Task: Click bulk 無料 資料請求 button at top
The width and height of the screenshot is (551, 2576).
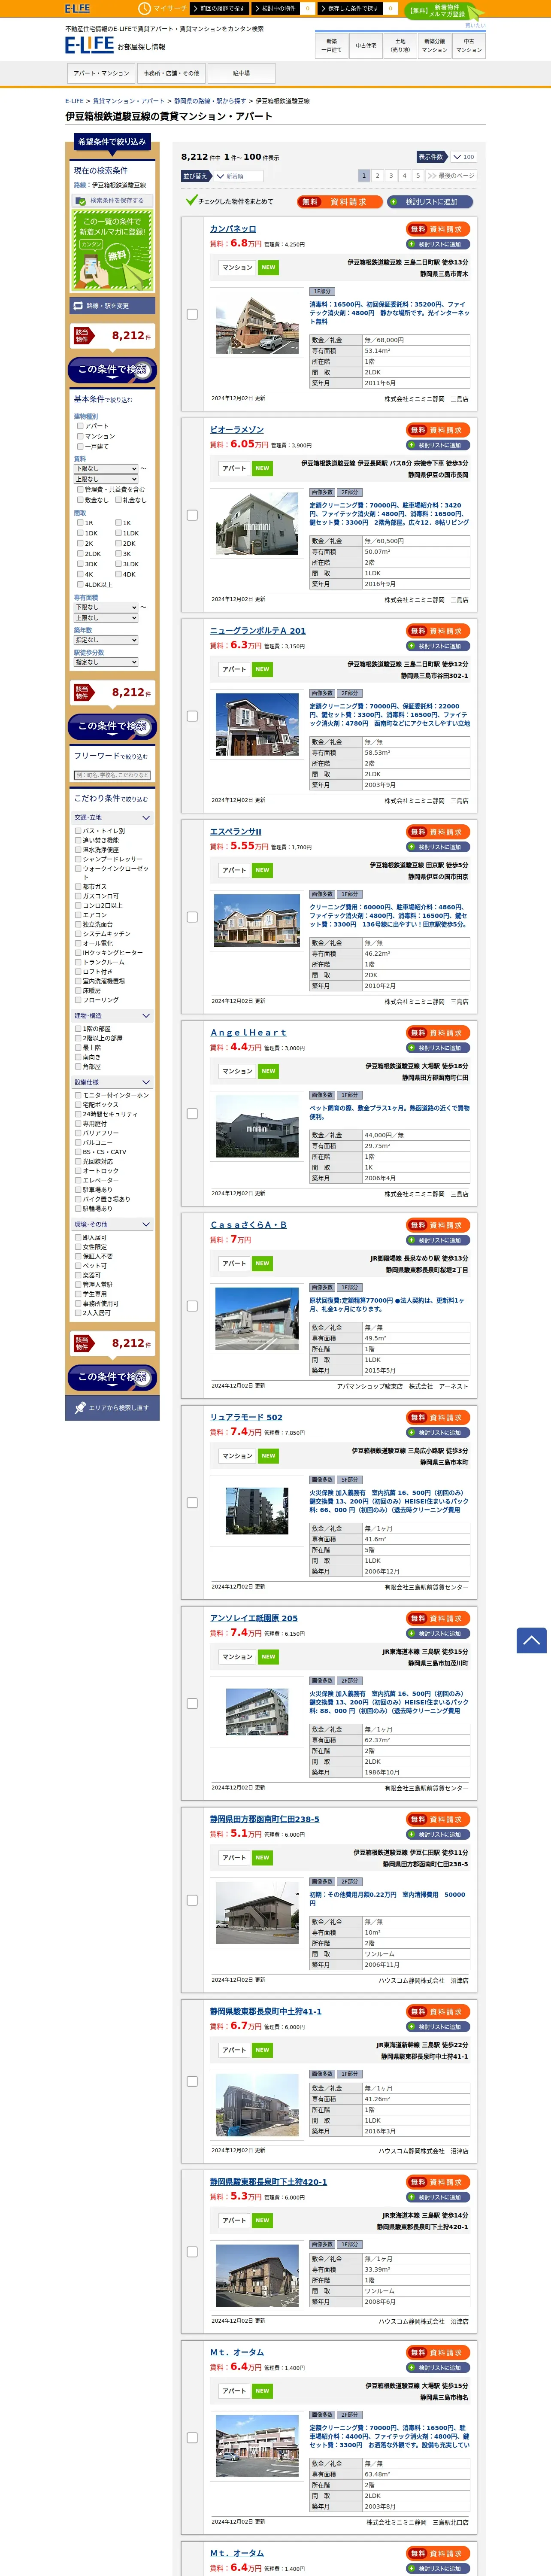Action: 340,202
